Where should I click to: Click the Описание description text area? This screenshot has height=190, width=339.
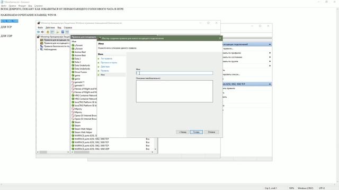(174, 91)
